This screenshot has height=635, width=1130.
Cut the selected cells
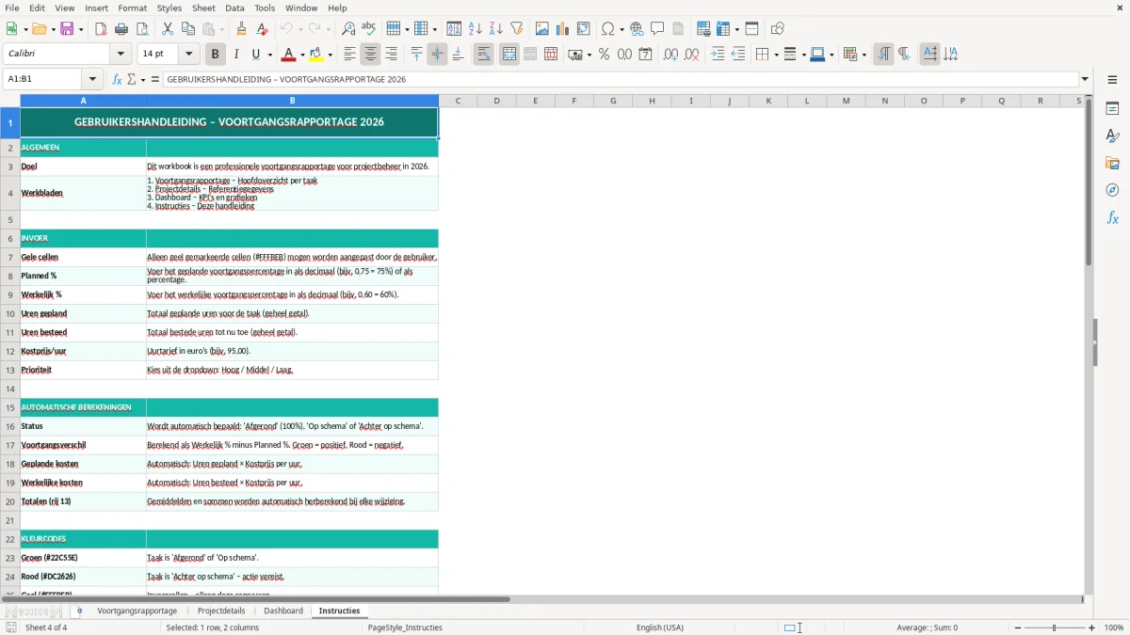coord(168,29)
